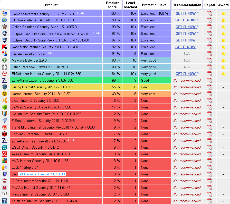Image resolution: width=230 pixels, height=204 pixels.
Task: Open the PDF report for Rising Internet Security
Action: 210,87
